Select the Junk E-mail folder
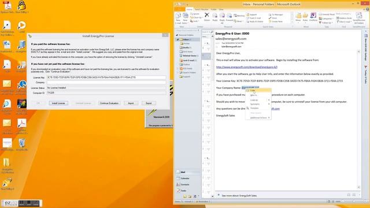 point(188,60)
